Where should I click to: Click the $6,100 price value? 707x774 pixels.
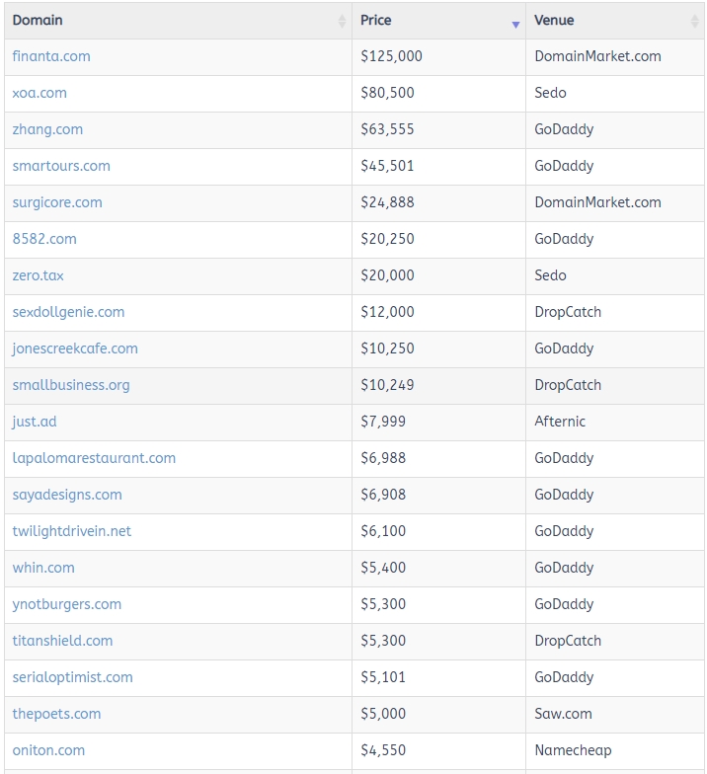click(383, 531)
